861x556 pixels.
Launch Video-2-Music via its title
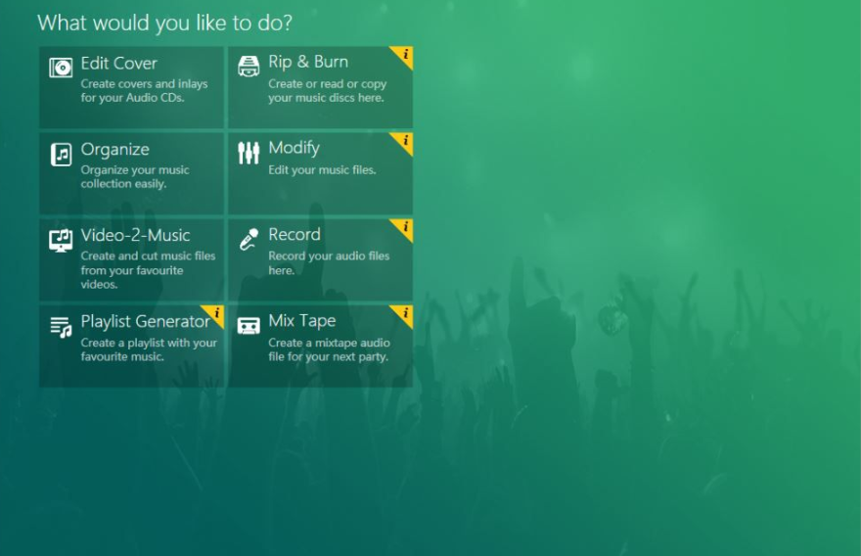(x=135, y=235)
